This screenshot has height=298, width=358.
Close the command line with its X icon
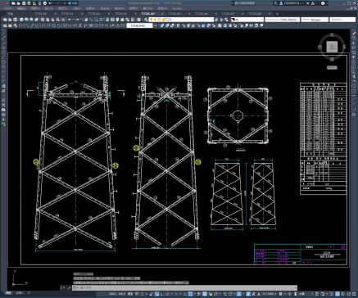click(x=63, y=287)
